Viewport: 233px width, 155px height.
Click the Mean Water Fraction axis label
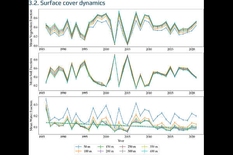coord(31,116)
